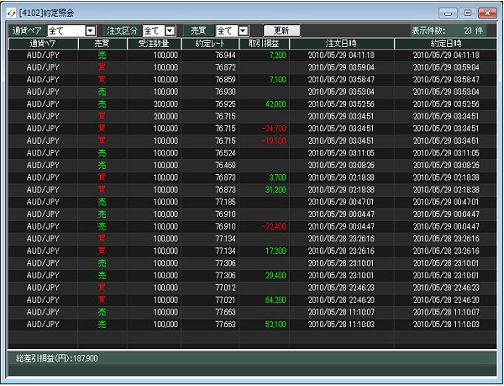The height and width of the screenshot is (386, 504).
Task: Sort by the 注文日時 column header
Action: [x=341, y=42]
